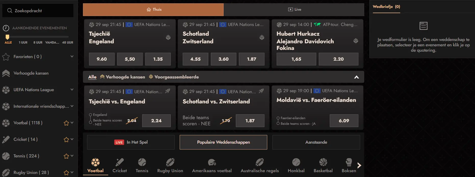Open the Populaire Weddenschappen tab
475x177 pixels.
pyautogui.click(x=223, y=142)
